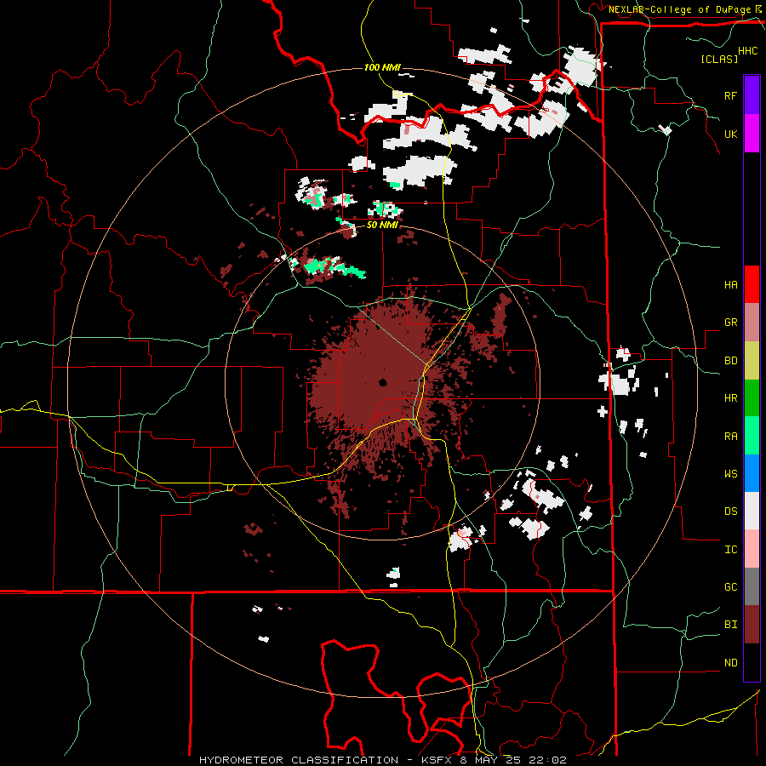The height and width of the screenshot is (766, 766).
Task: Click the HA legend label
Action: [730, 284]
